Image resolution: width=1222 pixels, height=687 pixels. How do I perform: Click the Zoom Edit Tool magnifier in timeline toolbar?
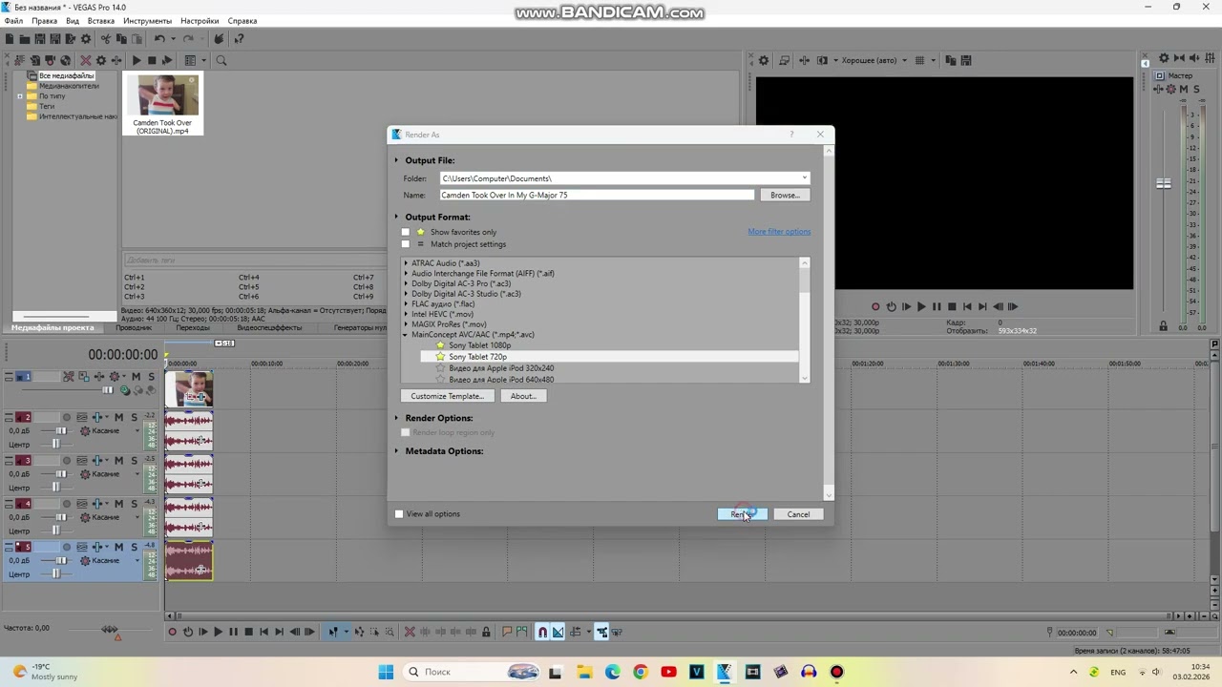(390, 632)
